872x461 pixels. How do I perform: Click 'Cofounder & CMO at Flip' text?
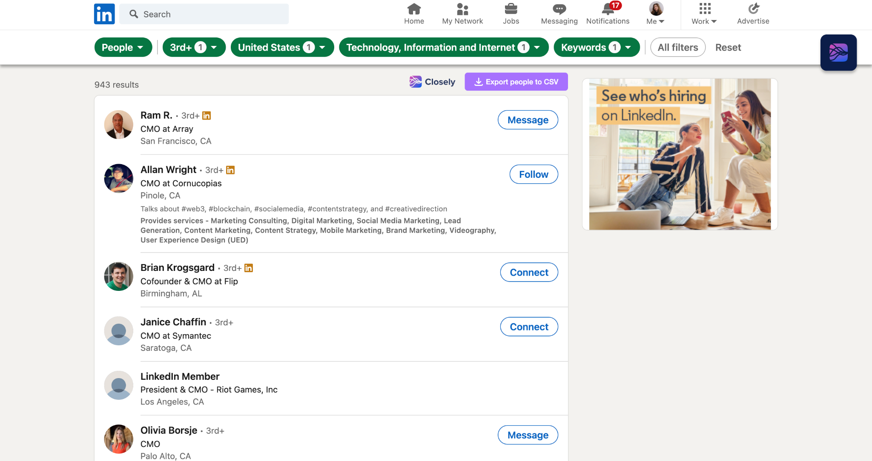pyautogui.click(x=189, y=281)
